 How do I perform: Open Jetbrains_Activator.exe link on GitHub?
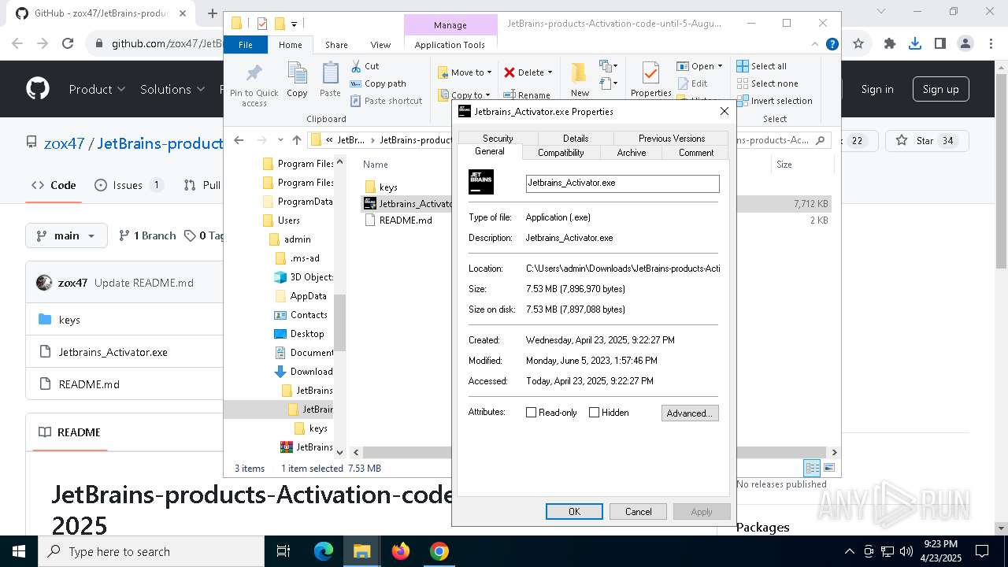113,352
